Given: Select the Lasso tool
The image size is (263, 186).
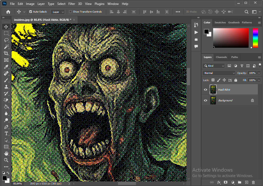Looking at the screenshot, I should coord(6,40).
